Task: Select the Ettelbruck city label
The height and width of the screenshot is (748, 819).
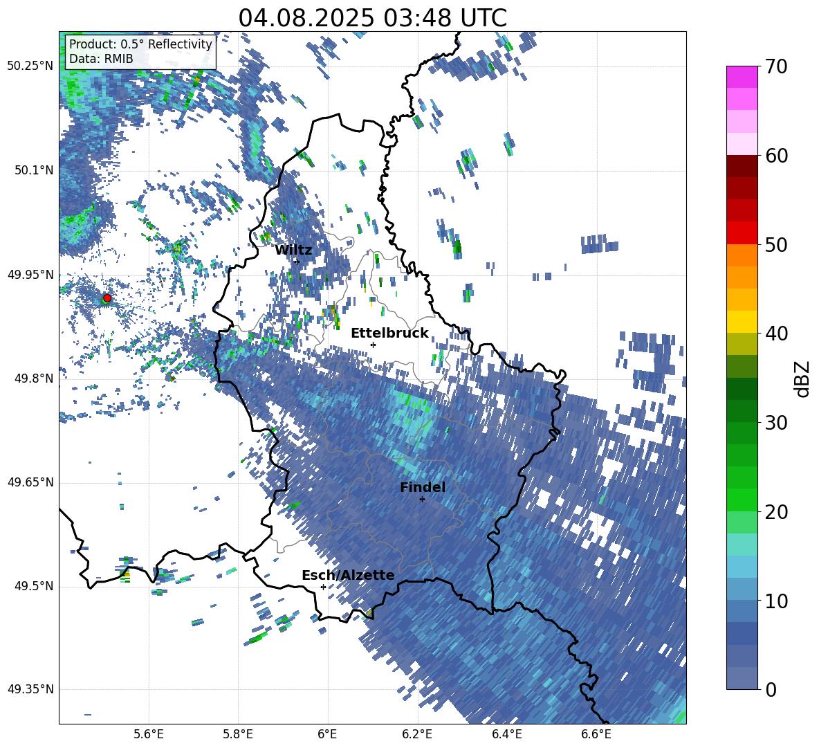Action: (389, 334)
